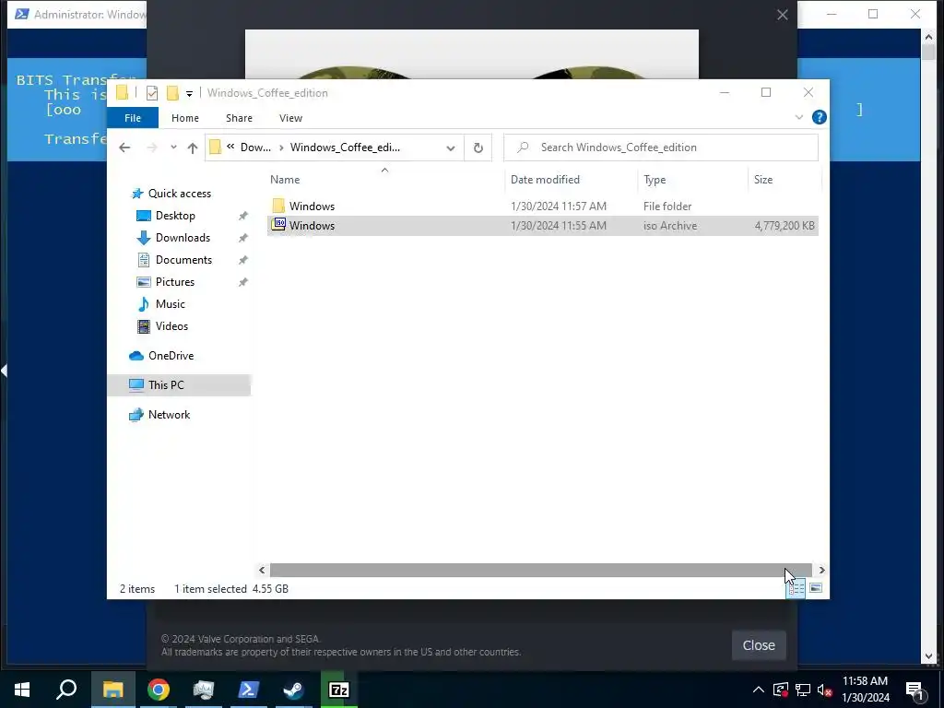The height and width of the screenshot is (708, 944).
Task: Select This PC in the navigation pane
Action: click(x=179, y=385)
